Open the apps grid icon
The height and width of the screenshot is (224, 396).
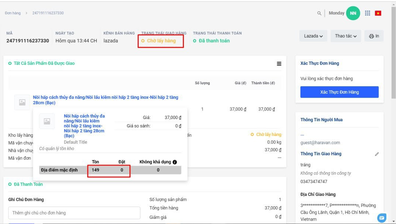(367, 13)
